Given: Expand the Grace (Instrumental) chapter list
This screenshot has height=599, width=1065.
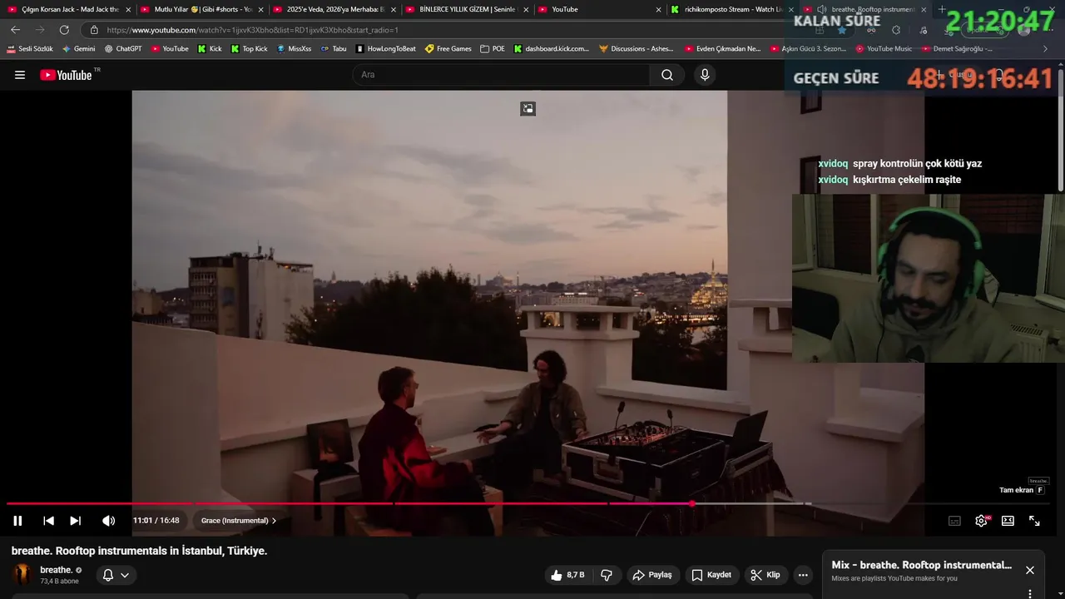Looking at the screenshot, I should coord(239,521).
